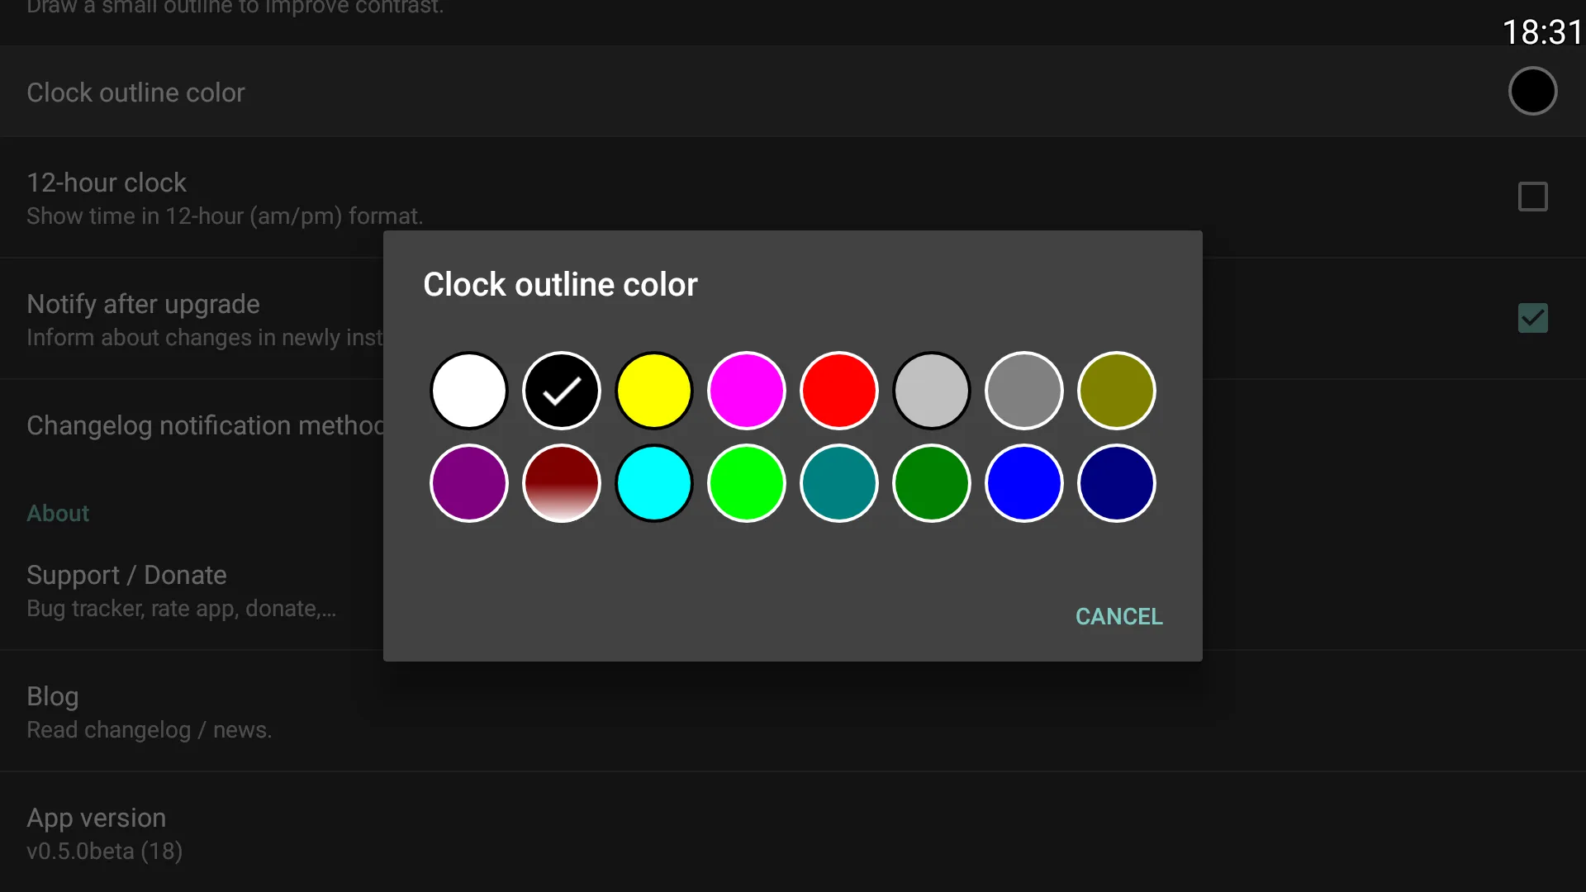
Task: Select the magenta color option
Action: [x=746, y=390]
